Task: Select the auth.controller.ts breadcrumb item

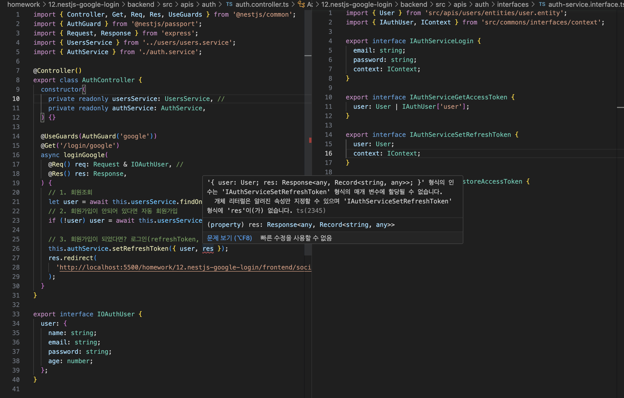Action: (x=262, y=4)
